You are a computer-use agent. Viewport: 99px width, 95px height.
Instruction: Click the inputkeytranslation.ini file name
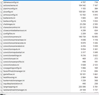13,84
